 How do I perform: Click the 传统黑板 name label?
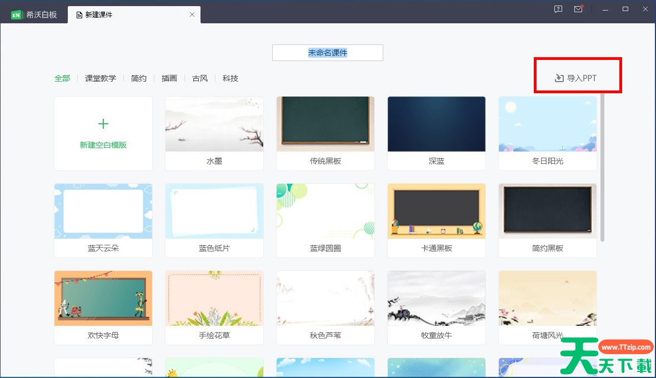tap(326, 161)
